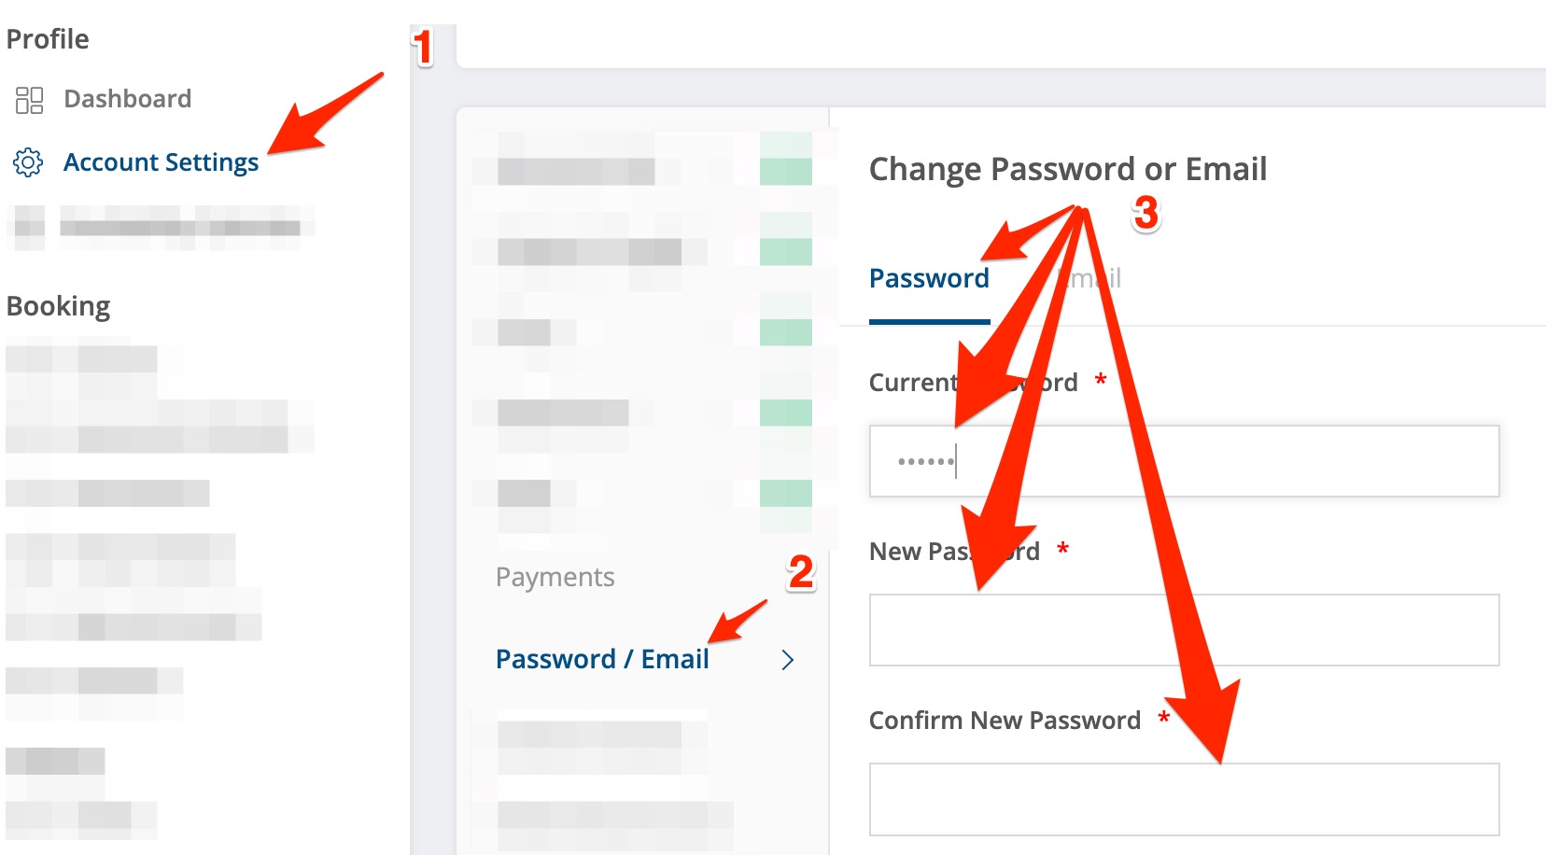Screen dimensions: 1546x855
Task: Click the Dashboard grid icon
Action: pyautogui.click(x=29, y=100)
